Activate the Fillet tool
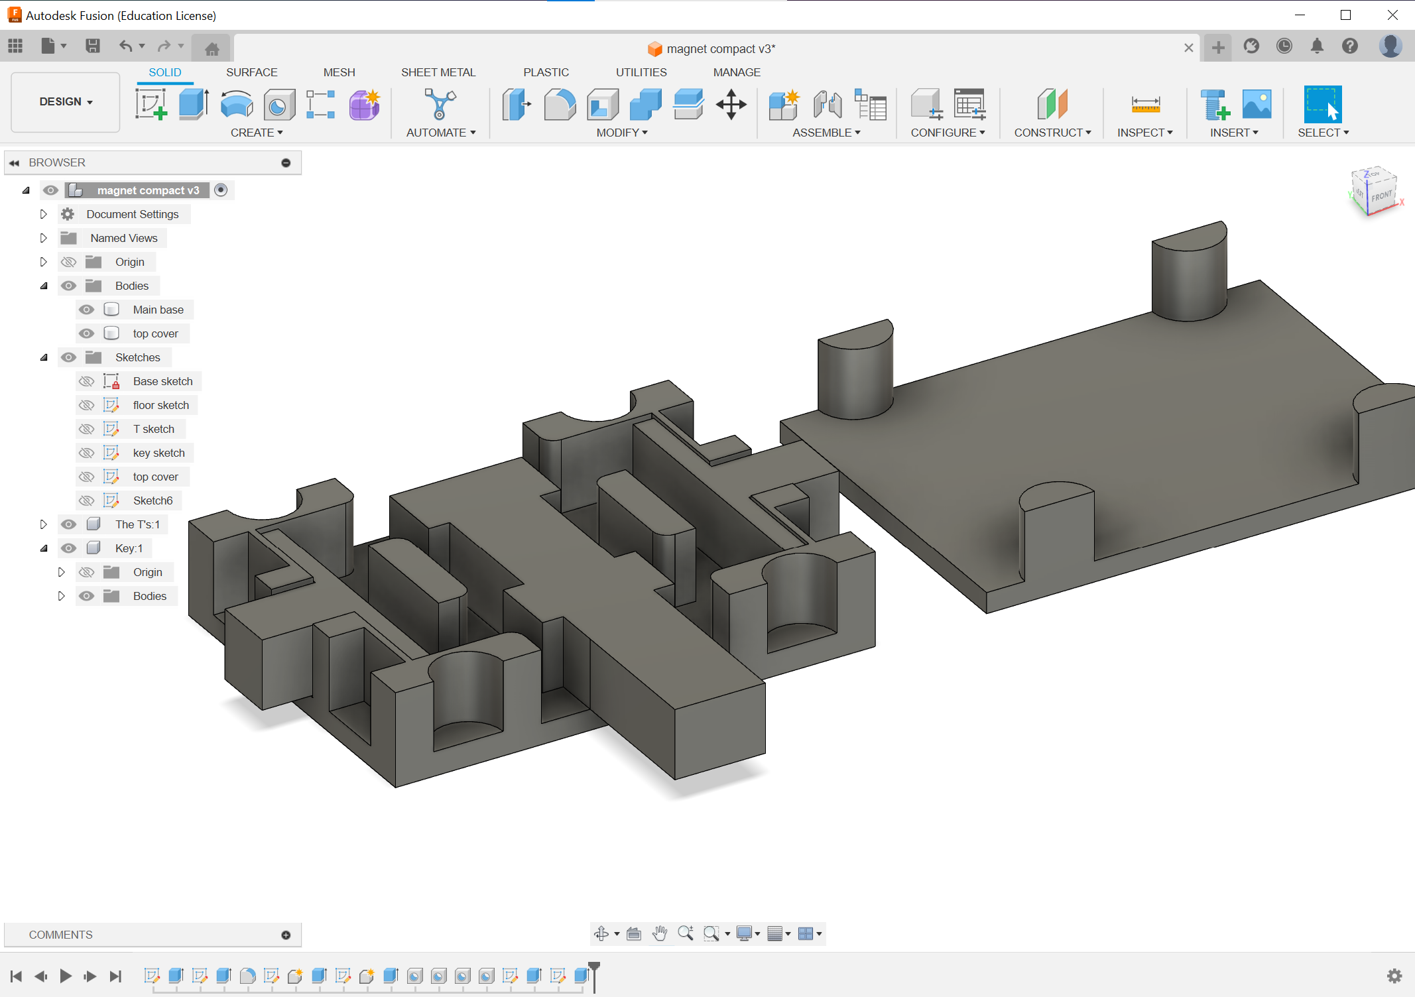The image size is (1415, 997). [559, 105]
